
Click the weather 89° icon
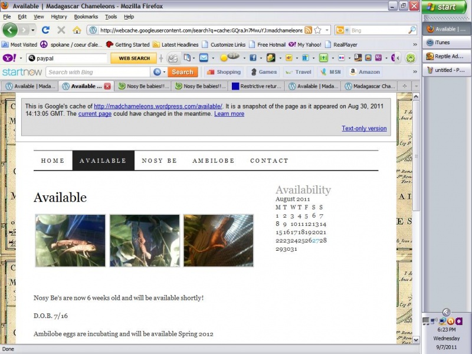coord(230,57)
